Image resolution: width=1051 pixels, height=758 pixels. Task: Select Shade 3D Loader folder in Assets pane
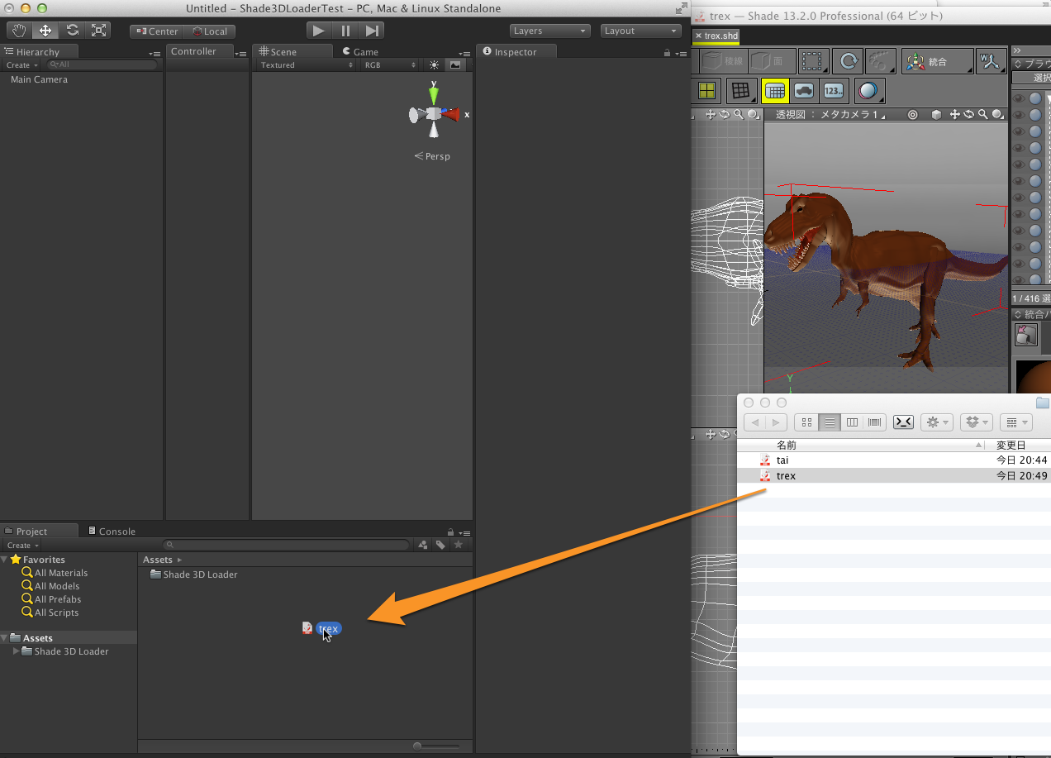pyautogui.click(x=193, y=574)
